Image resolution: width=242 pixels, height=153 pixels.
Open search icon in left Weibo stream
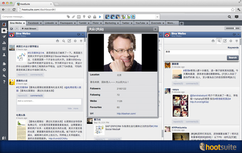63,41
